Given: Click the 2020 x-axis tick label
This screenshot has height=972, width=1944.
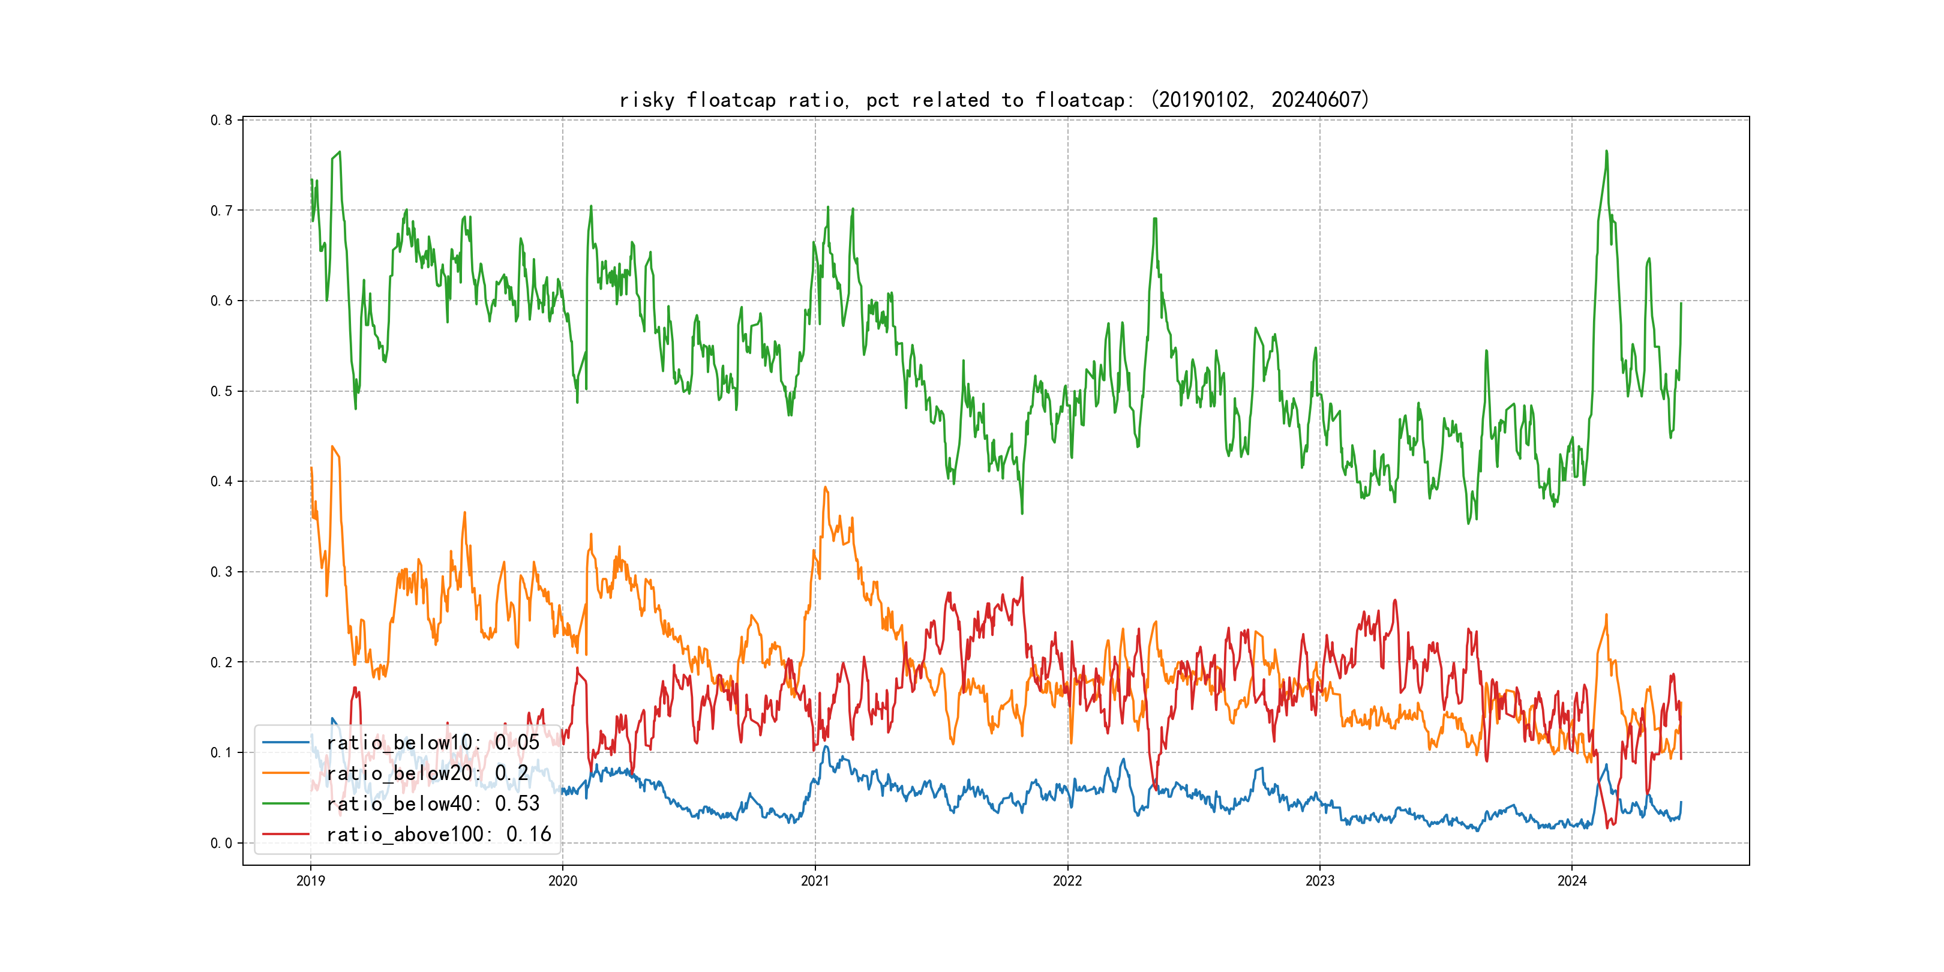Looking at the screenshot, I should (562, 881).
